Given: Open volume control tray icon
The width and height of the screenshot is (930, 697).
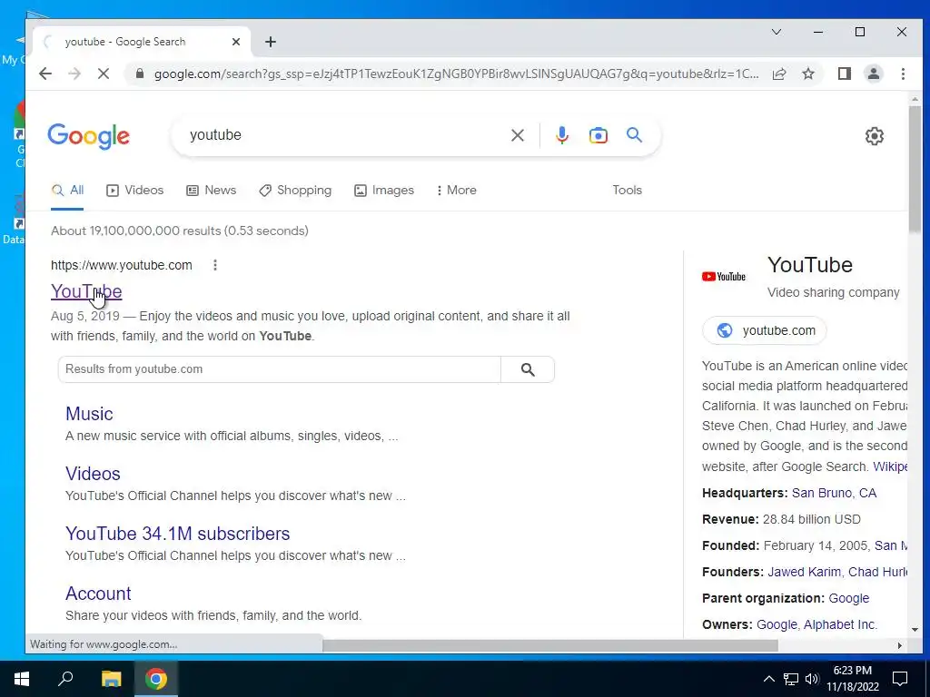Looking at the screenshot, I should (812, 679).
